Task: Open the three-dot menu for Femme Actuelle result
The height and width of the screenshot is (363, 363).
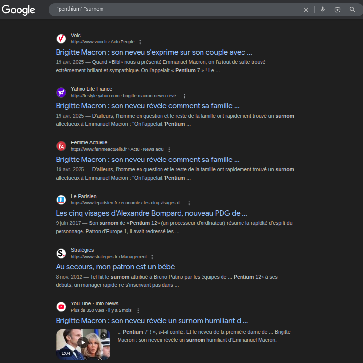Action: pyautogui.click(x=169, y=150)
